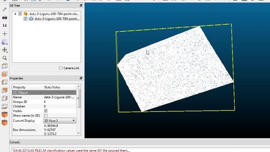Set back view cube icon

5,90
